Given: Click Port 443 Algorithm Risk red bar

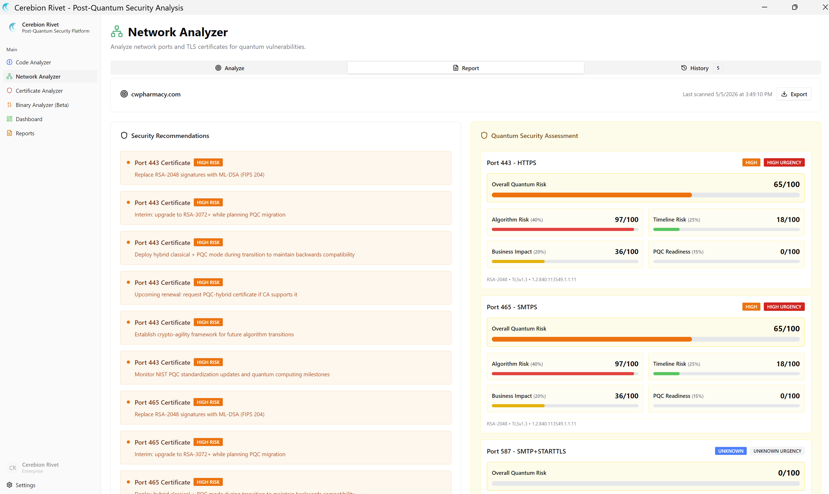Looking at the screenshot, I should click(x=565, y=229).
